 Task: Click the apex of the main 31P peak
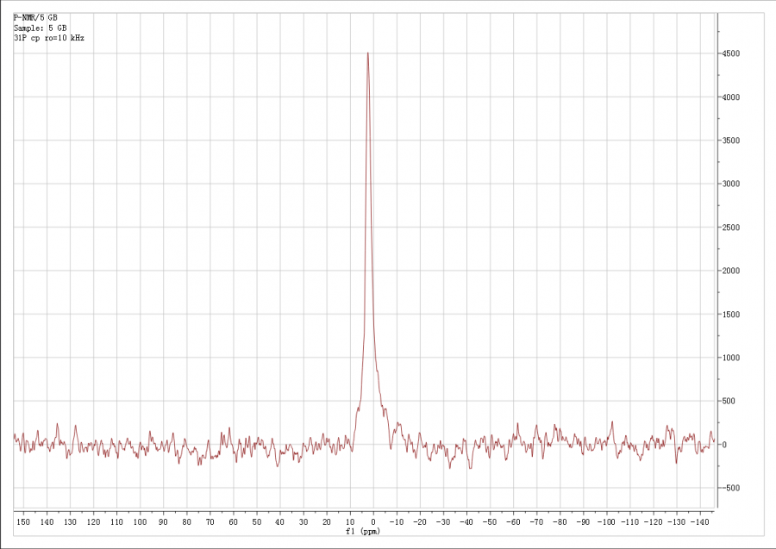click(367, 53)
